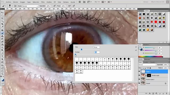Viewport: 170px width, 95px height.
Task: Select the Eyedropper tool
Action: (x=2, y=27)
